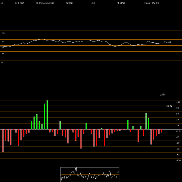The image size is (182, 182).
Task: Click the RSI value 59.25 label
Action: [167, 42]
